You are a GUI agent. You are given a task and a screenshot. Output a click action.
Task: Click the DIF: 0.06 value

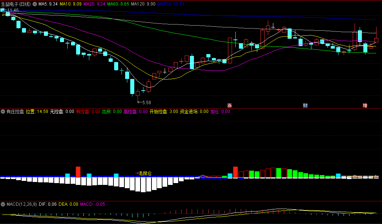[48, 204]
